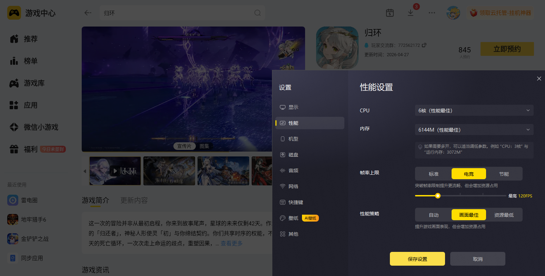Go back with the arrow button
This screenshot has height=276, width=545.
click(x=88, y=13)
